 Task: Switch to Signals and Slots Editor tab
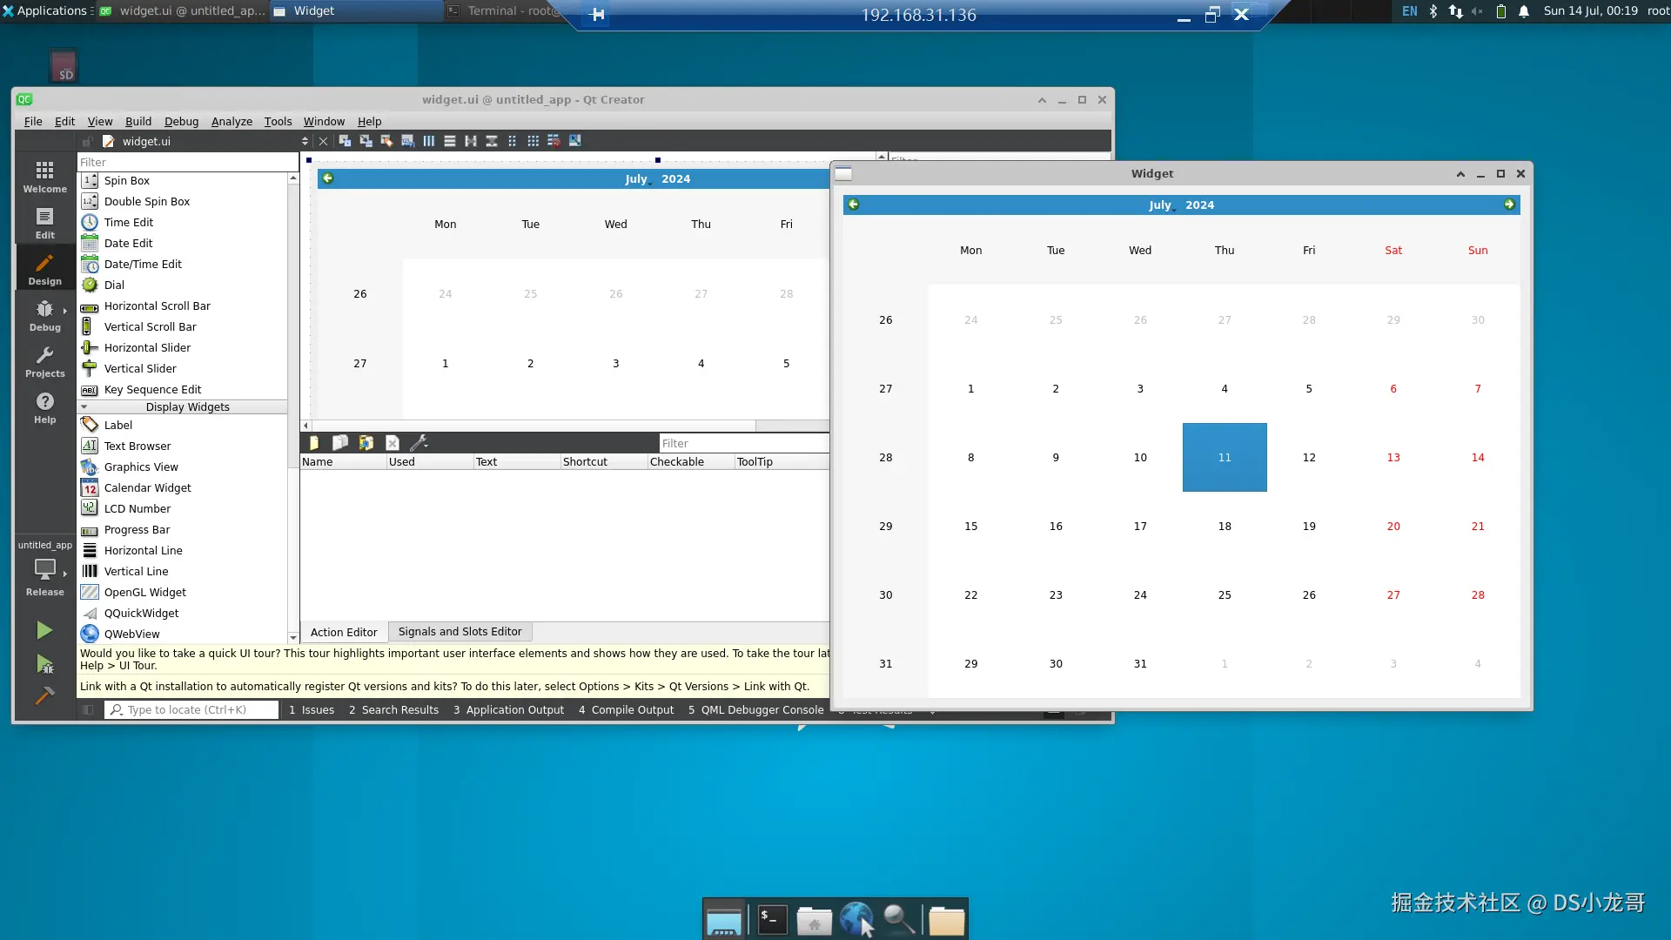(460, 632)
